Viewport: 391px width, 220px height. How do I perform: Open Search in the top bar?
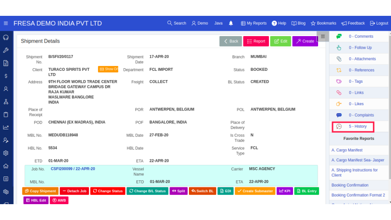(x=177, y=23)
